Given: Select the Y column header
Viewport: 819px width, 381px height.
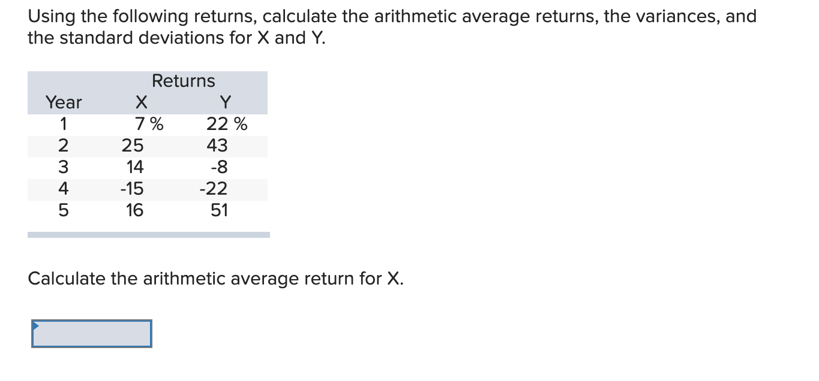Looking at the screenshot, I should 224,102.
